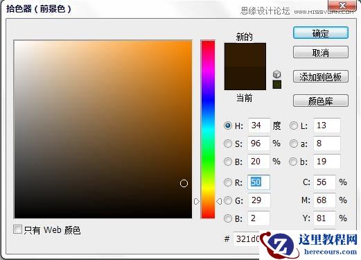
Task: Click the web-safe color swatch below the cube
Action: tap(276, 85)
